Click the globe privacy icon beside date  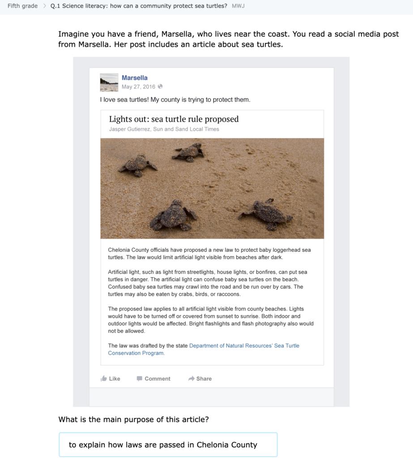coord(160,86)
